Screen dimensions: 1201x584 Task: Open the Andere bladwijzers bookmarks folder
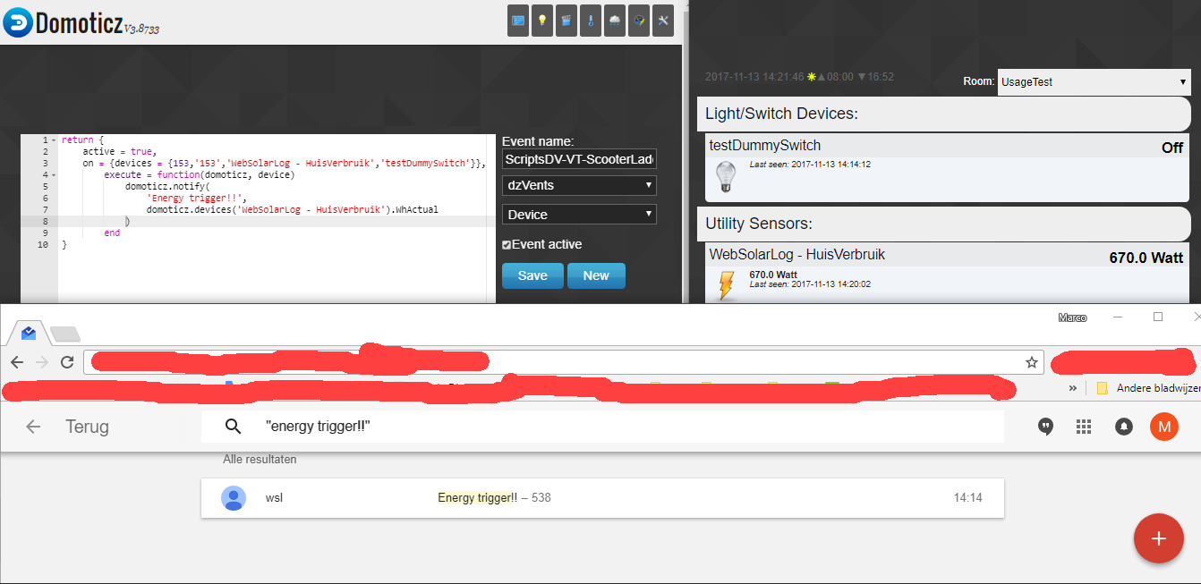pos(1147,388)
